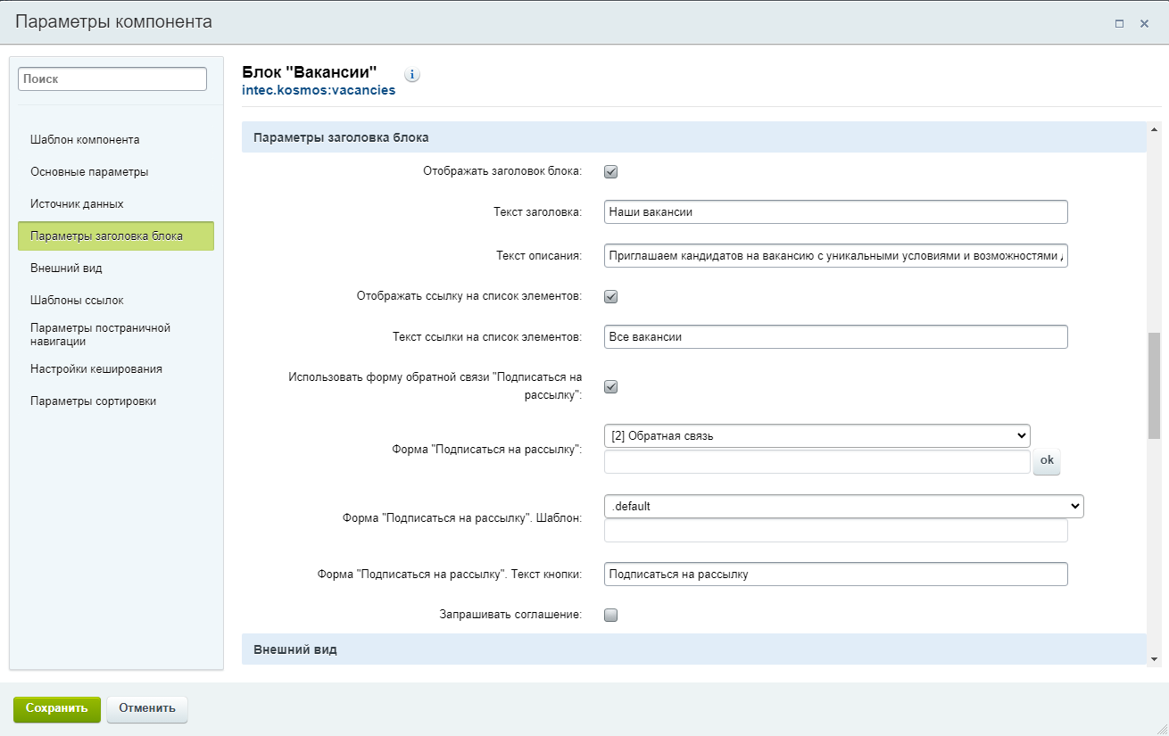Image resolution: width=1169 pixels, height=736 pixels.
Task: Click the "Подписаться на рассылку" button text field
Action: point(836,574)
